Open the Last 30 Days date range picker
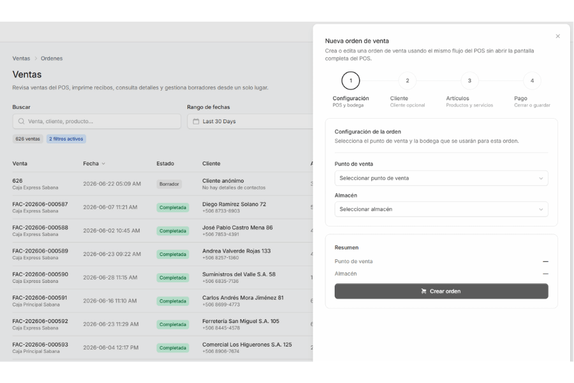The image size is (574, 383). [251, 121]
